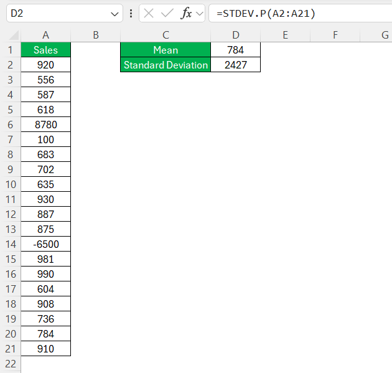
Task: Select row 14 header
Action: [x=10, y=244]
